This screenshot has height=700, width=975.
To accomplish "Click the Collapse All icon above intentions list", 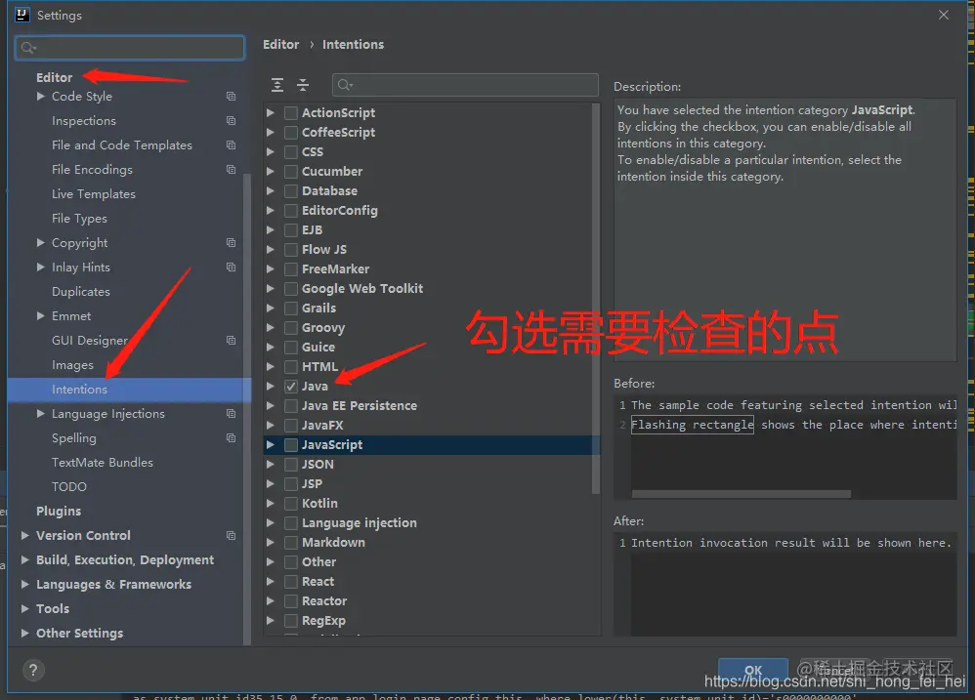I will (303, 85).
